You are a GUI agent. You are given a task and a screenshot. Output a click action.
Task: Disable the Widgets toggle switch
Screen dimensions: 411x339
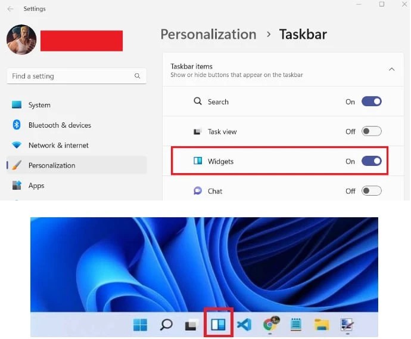click(x=372, y=161)
